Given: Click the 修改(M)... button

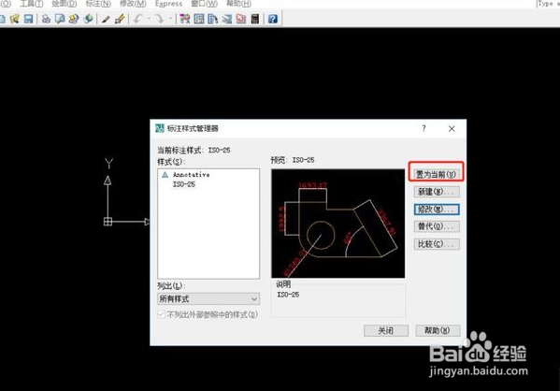Looking at the screenshot, I should click(437, 210).
